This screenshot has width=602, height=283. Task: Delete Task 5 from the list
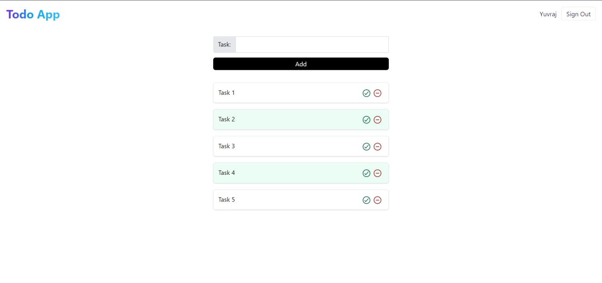[378, 200]
